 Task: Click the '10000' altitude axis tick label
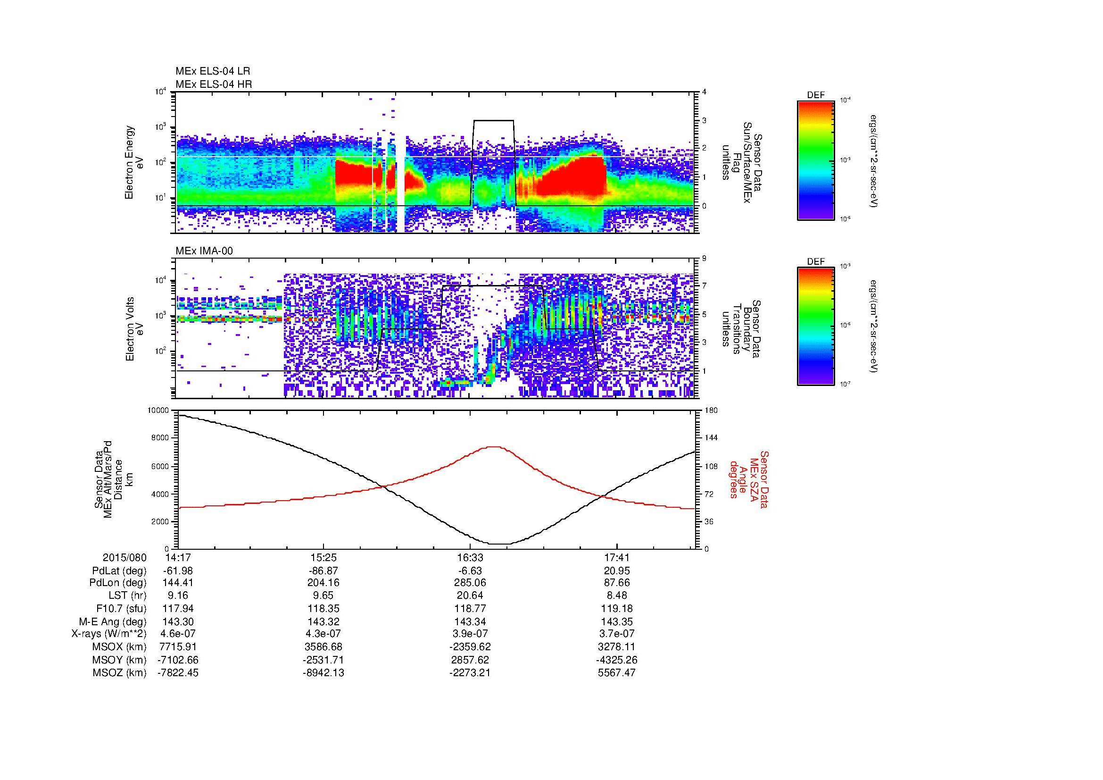pos(158,410)
